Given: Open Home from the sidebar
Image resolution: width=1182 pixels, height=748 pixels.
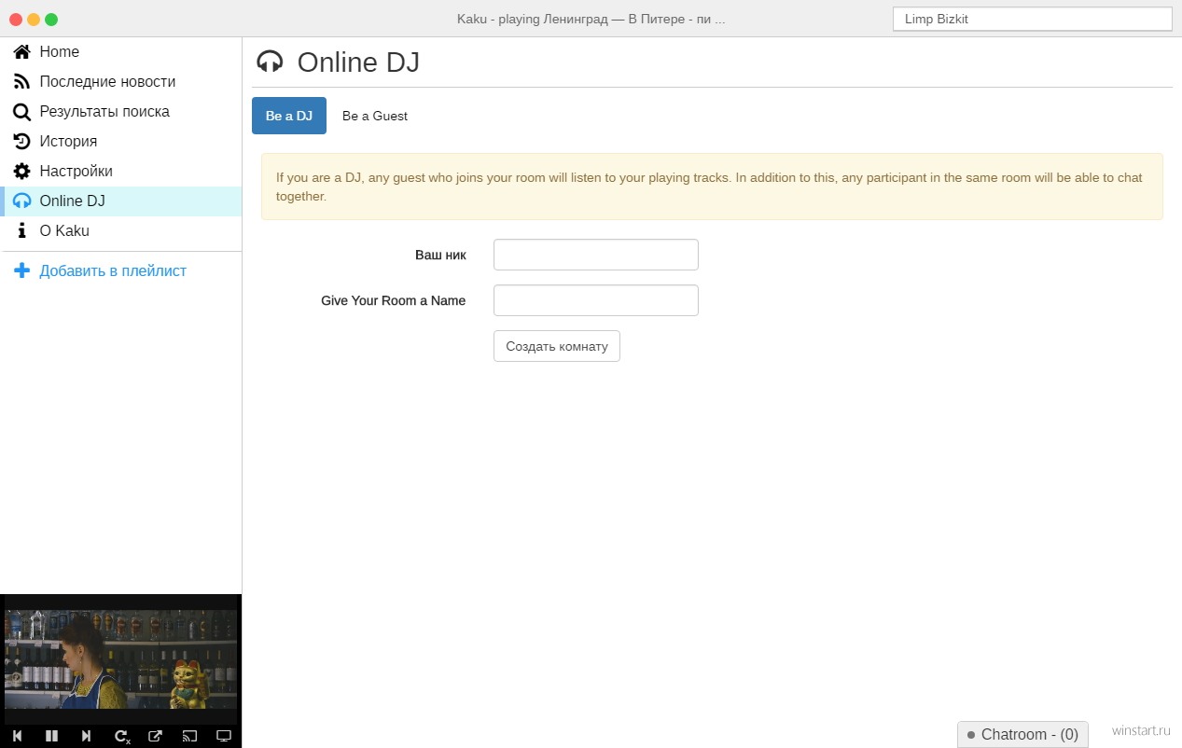Looking at the screenshot, I should coord(59,52).
